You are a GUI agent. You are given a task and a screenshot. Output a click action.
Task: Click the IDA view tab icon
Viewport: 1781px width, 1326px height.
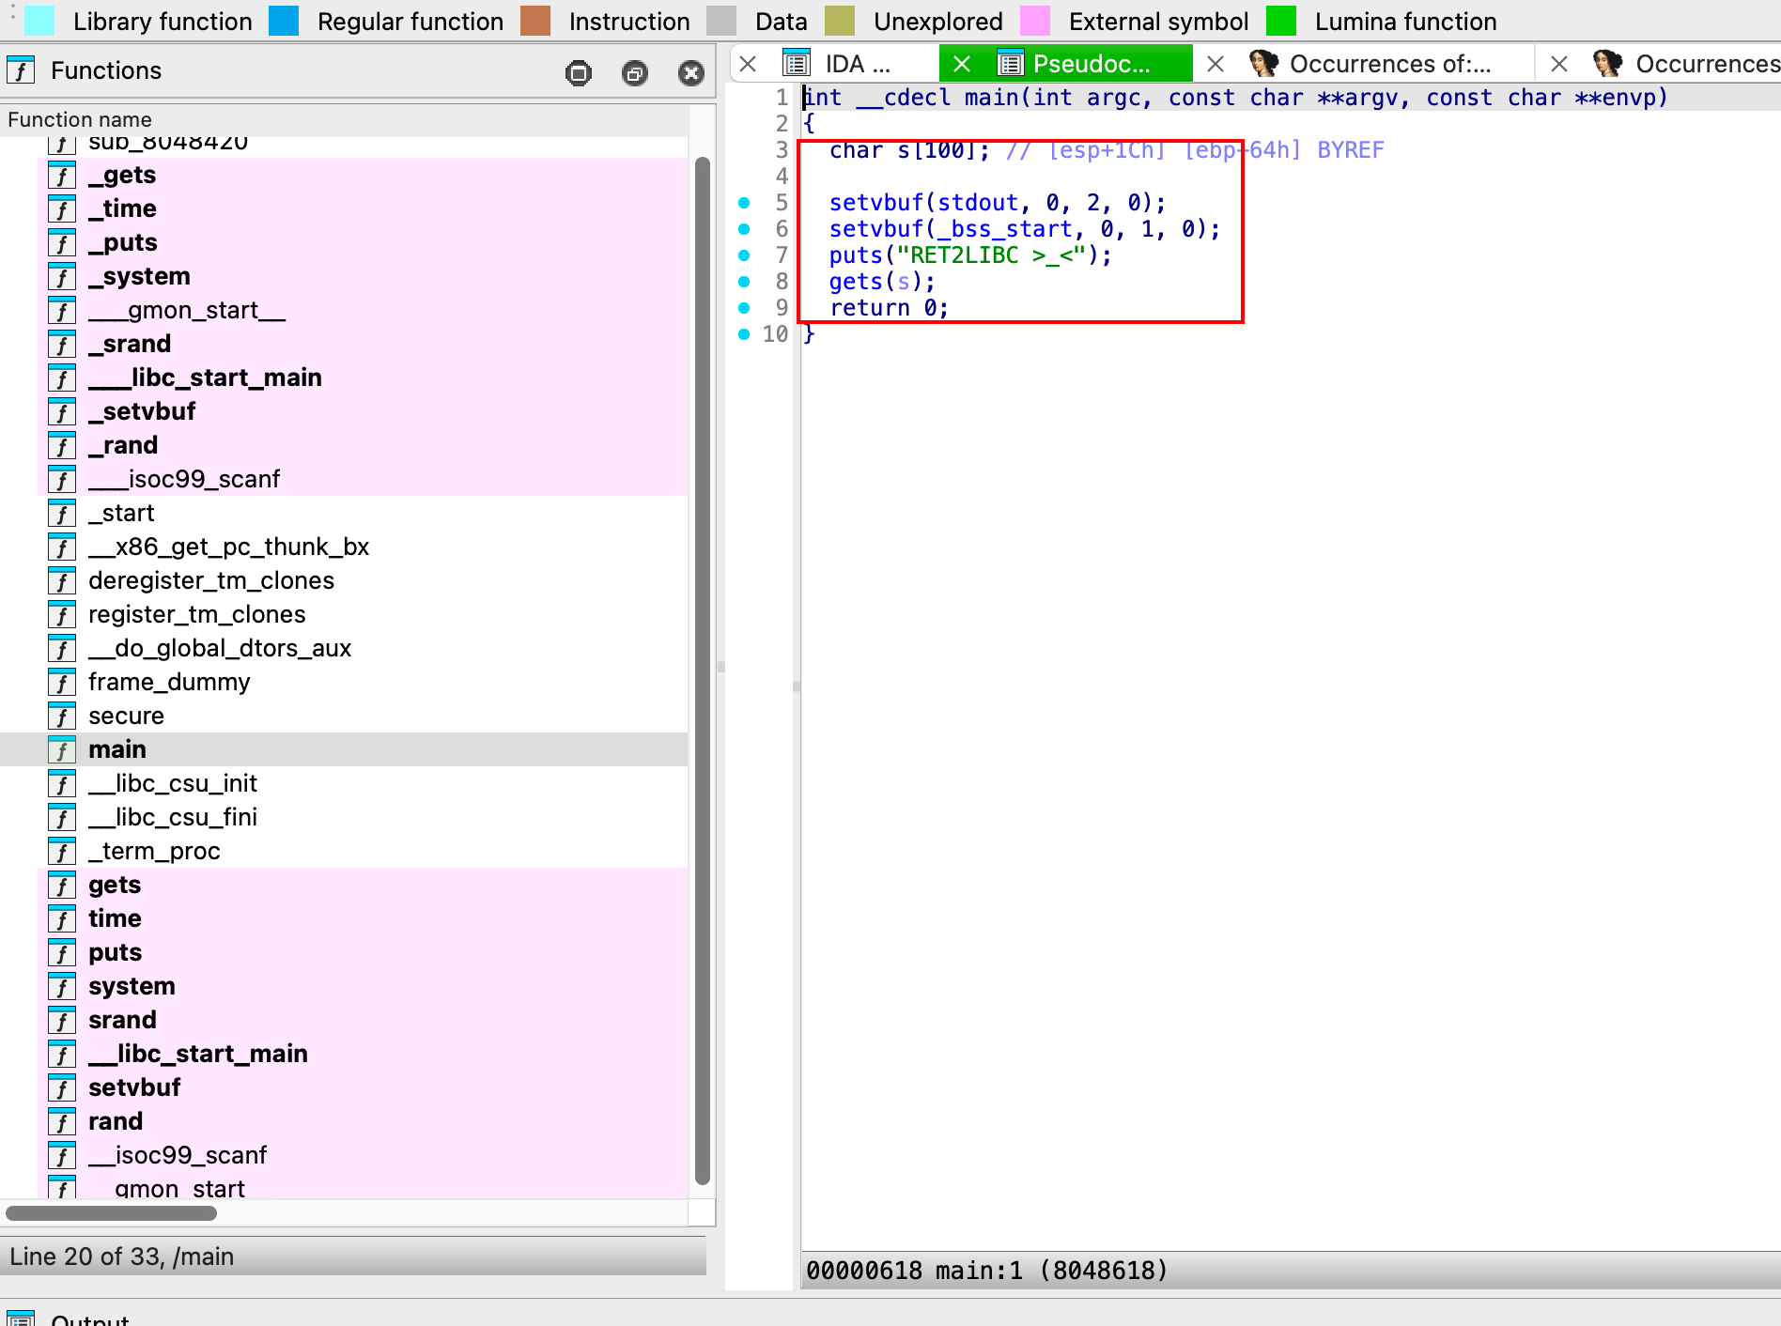797,64
